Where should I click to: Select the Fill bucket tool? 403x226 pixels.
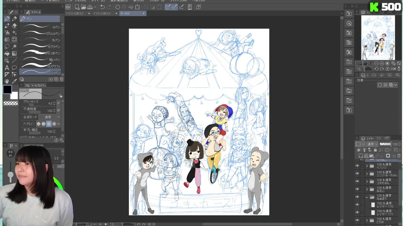coord(7,53)
